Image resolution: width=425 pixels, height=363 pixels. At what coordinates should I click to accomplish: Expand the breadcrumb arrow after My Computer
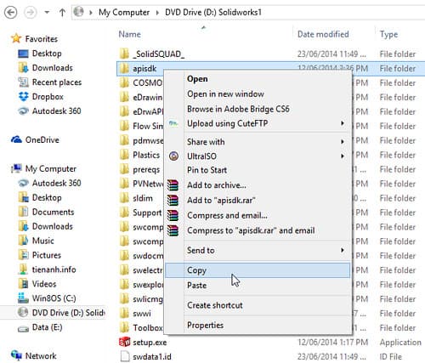pyautogui.click(x=157, y=13)
